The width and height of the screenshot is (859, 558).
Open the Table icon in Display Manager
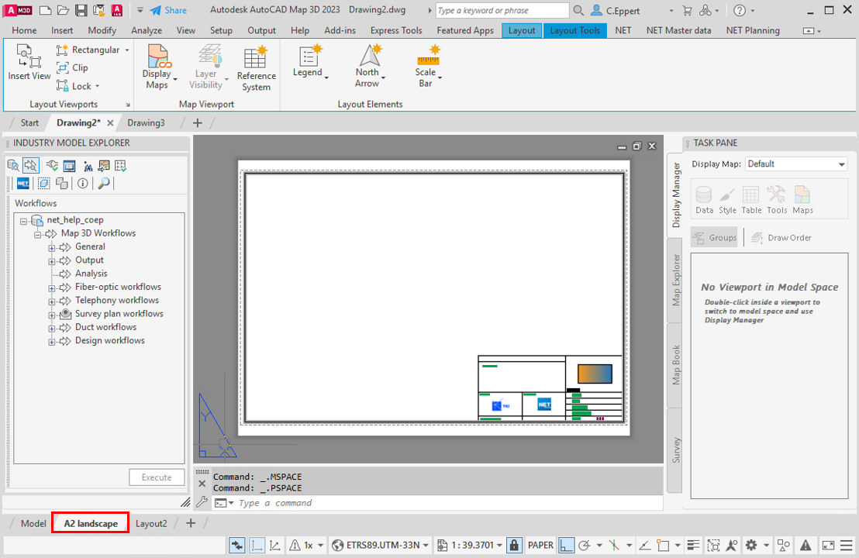click(x=751, y=200)
